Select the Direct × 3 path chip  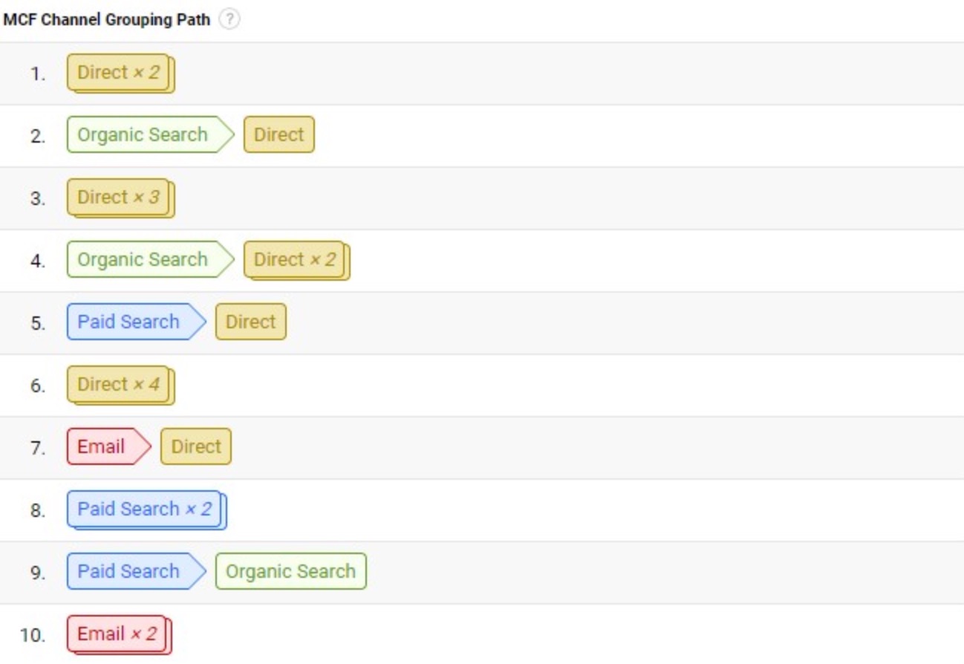click(120, 198)
